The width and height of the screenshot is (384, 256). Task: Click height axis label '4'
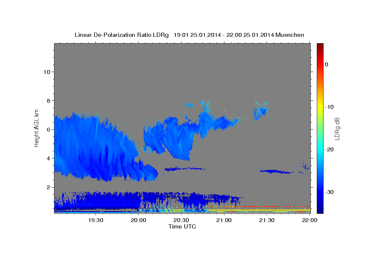[x=48, y=158]
